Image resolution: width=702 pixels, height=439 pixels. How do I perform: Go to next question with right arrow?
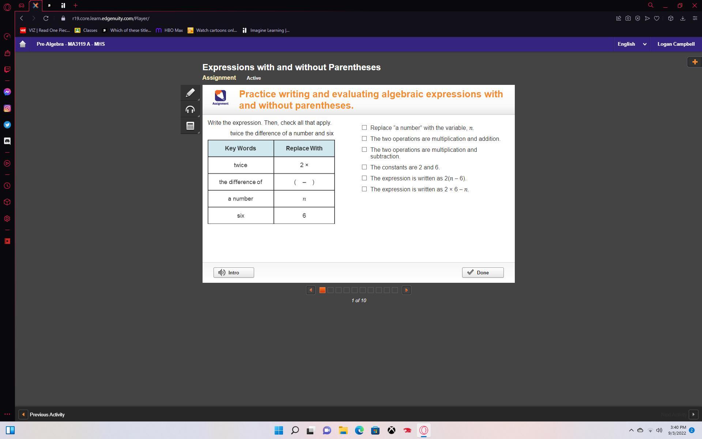coord(406,290)
